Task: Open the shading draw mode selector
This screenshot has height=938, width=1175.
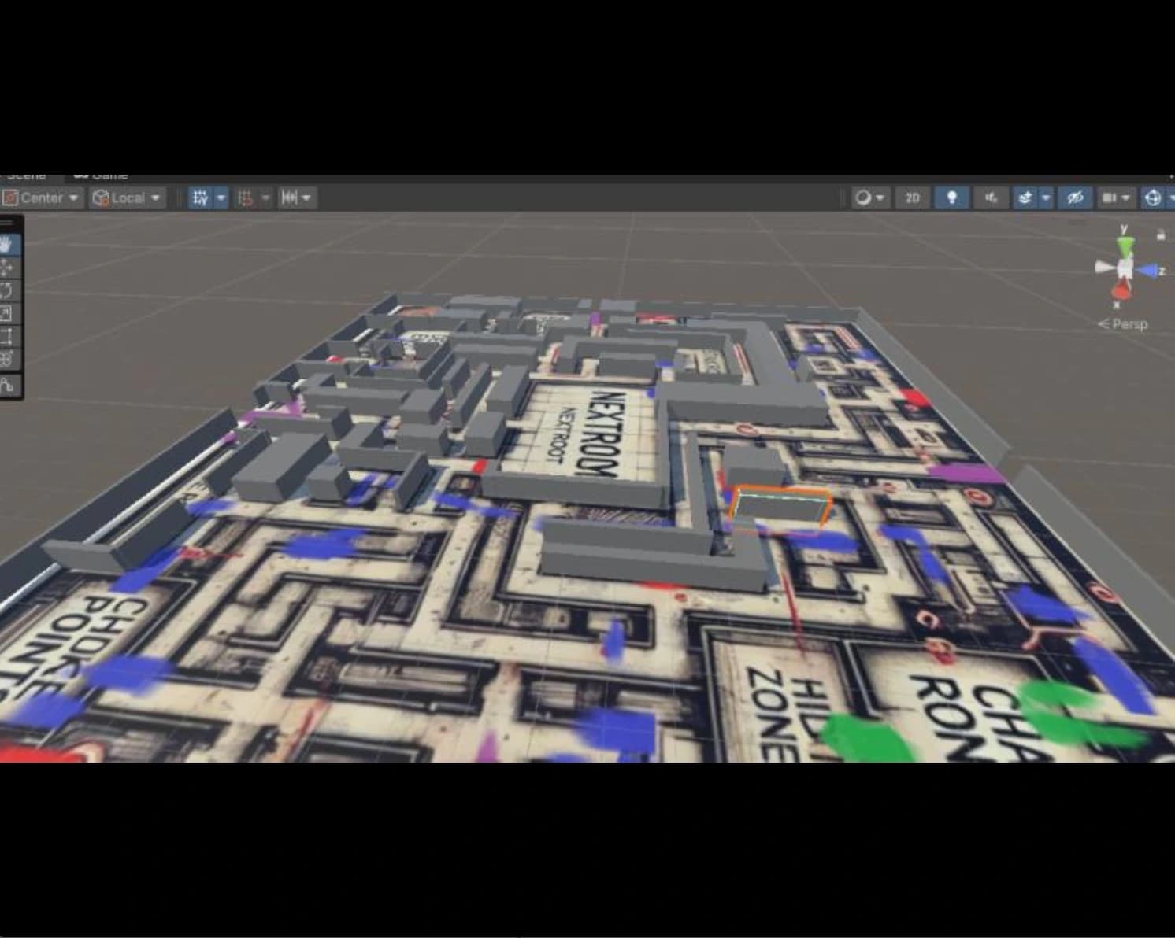Action: [x=869, y=198]
